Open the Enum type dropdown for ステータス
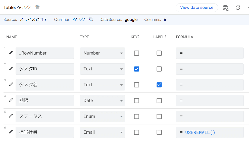This screenshot has height=142, width=249. pos(102,116)
